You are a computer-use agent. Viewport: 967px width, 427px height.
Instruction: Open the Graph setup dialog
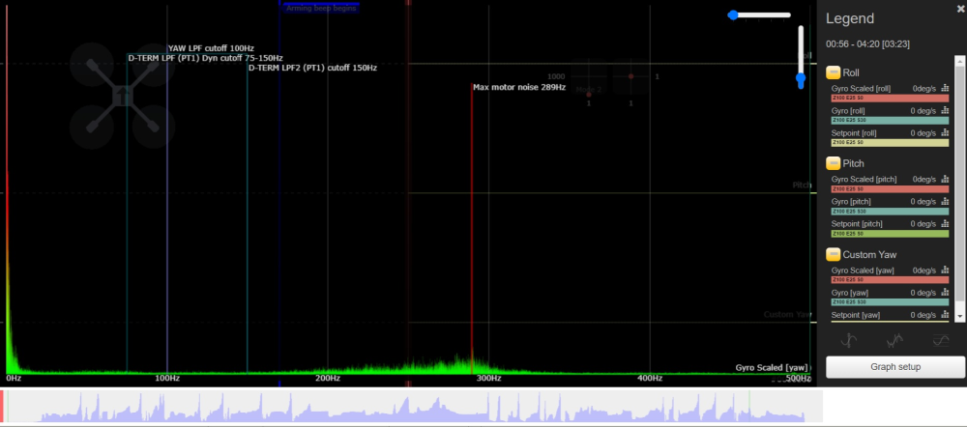click(x=895, y=367)
